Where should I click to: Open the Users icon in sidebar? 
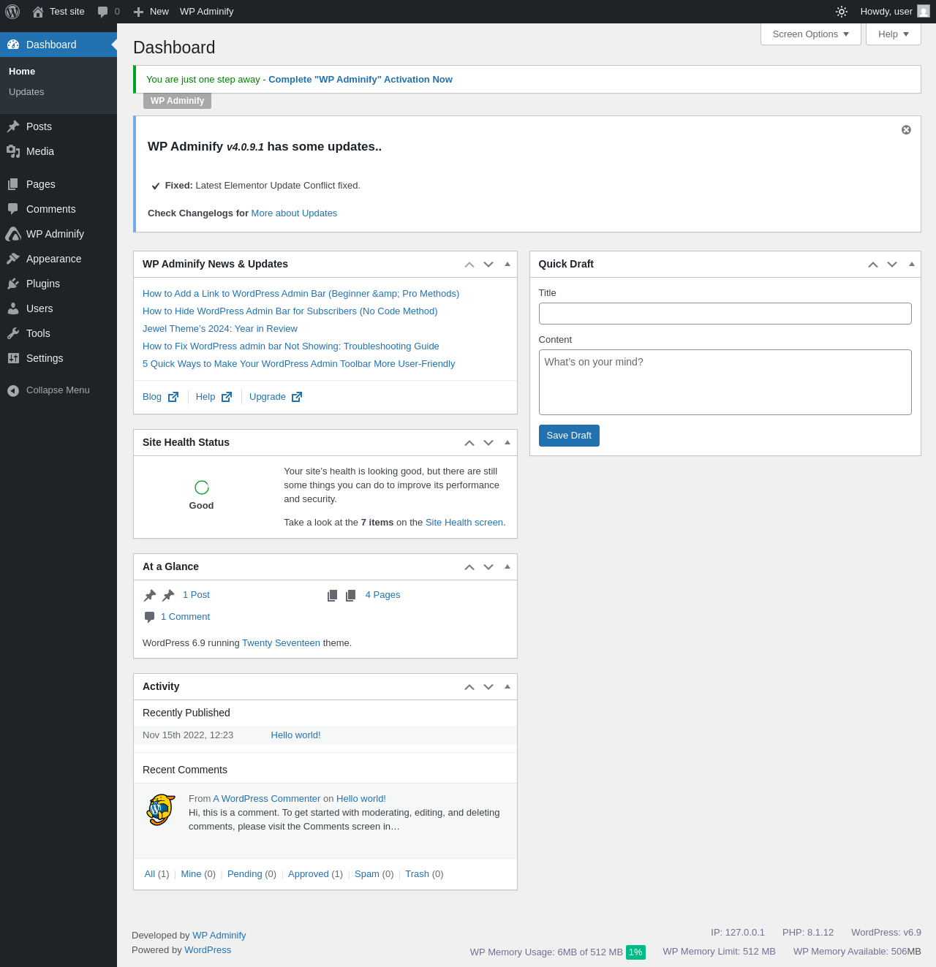tap(13, 308)
